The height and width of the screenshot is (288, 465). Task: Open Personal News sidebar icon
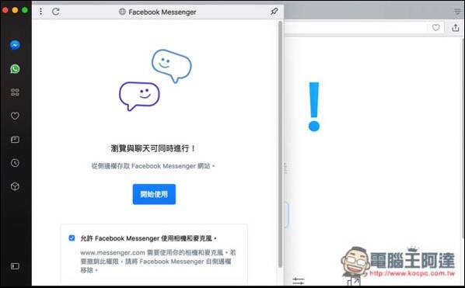click(x=15, y=140)
